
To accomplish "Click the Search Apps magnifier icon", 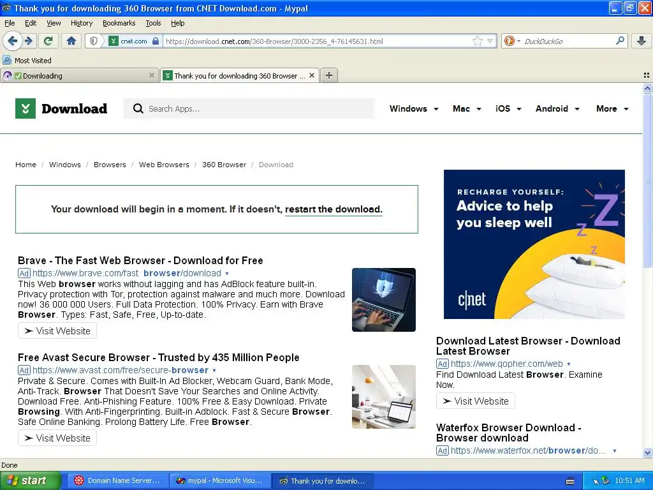I will [138, 108].
